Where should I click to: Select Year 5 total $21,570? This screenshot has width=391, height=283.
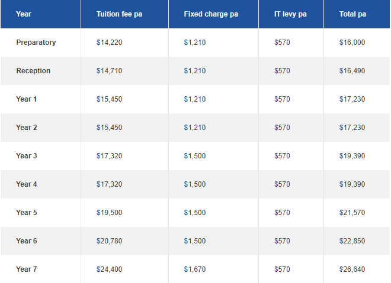click(x=352, y=213)
